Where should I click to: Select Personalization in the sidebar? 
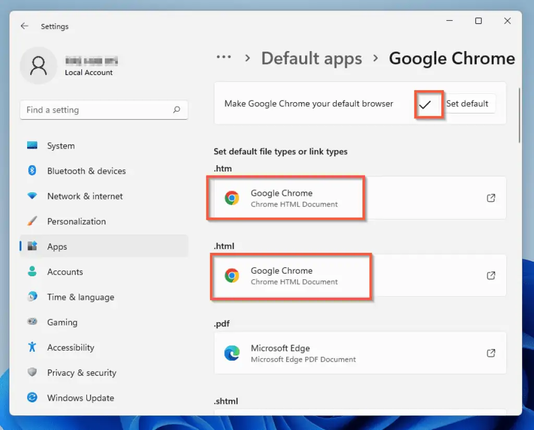[x=104, y=222]
